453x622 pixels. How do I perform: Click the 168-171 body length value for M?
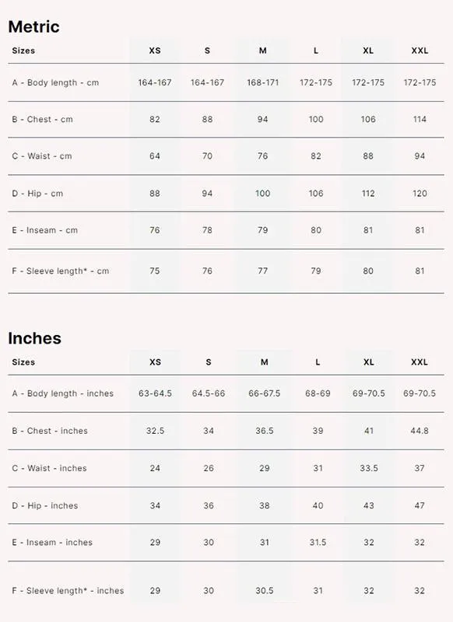[x=263, y=83]
